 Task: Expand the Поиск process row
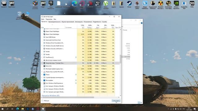[x=42, y=75]
